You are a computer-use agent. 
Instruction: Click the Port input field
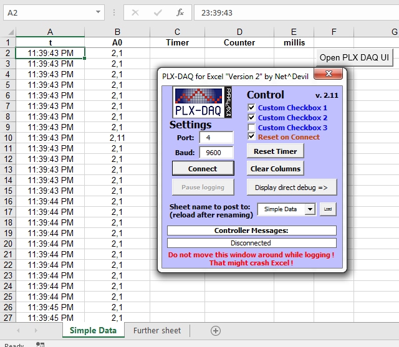coord(216,138)
